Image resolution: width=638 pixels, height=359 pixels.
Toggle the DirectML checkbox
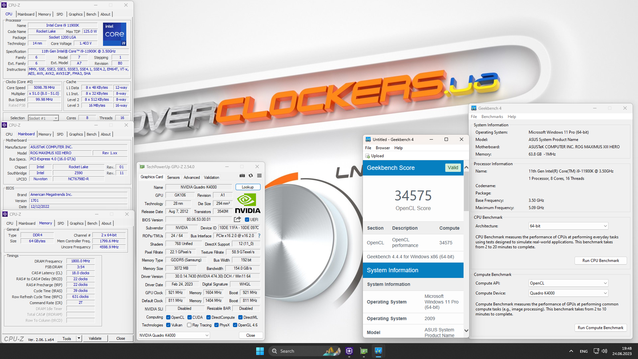tap(241, 317)
